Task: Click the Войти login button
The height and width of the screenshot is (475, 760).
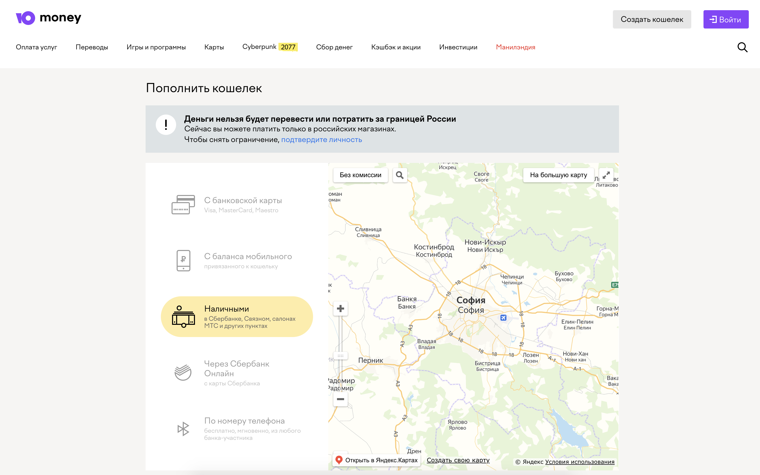Action: coord(726,20)
